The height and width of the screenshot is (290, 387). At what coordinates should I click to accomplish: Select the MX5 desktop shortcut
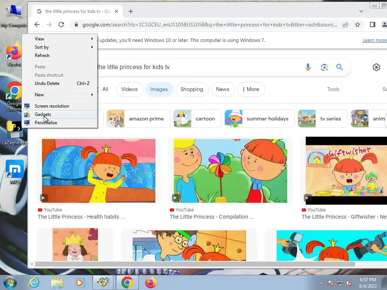(15, 172)
